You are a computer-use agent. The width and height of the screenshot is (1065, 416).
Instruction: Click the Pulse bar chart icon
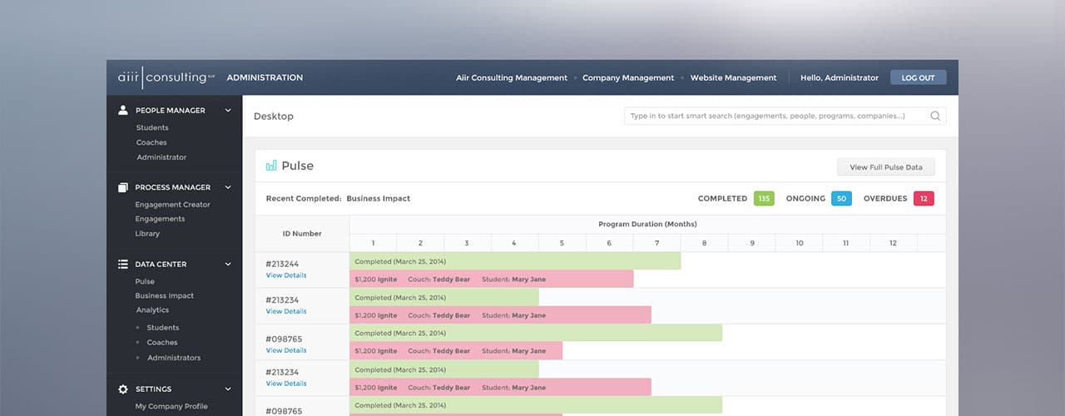pos(271,166)
